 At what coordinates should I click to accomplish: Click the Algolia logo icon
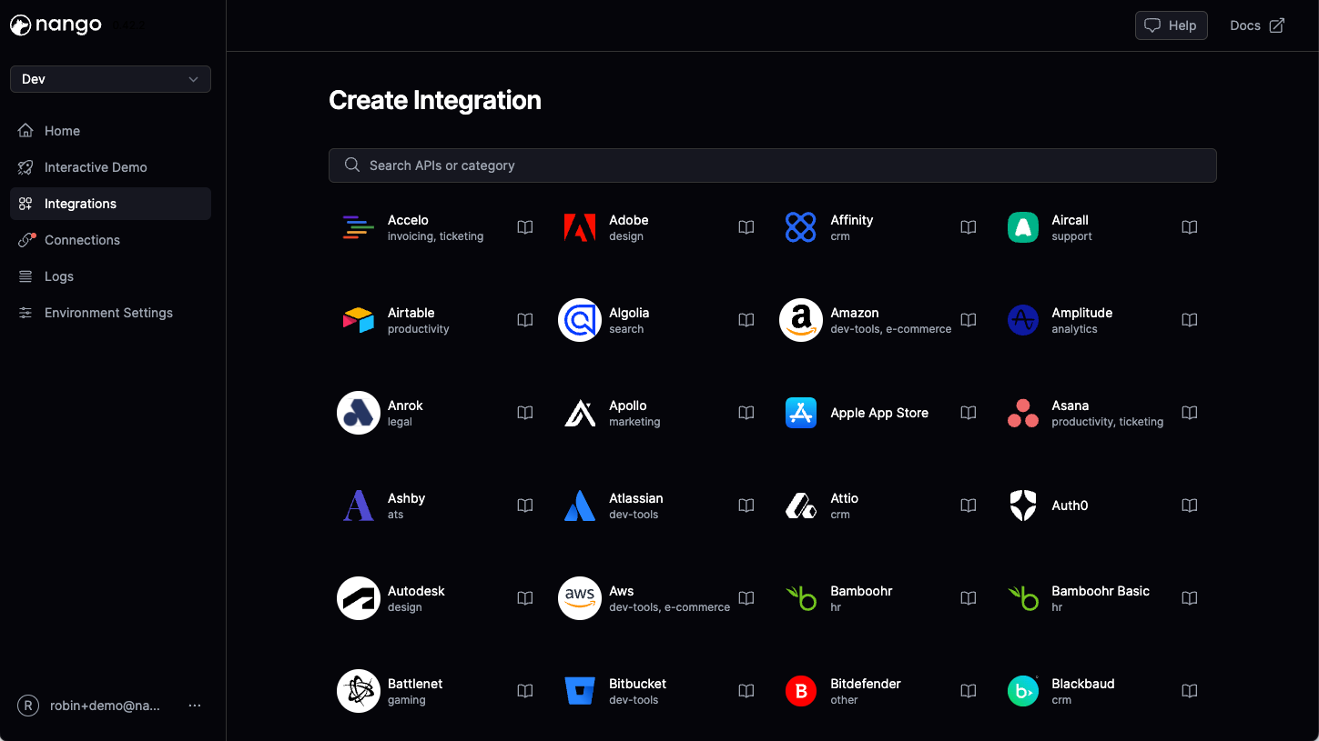580,320
